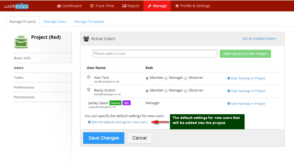The width and height of the screenshot is (294, 166).
Task: Select Manager role for Alan Tam
Action: pos(166,78)
